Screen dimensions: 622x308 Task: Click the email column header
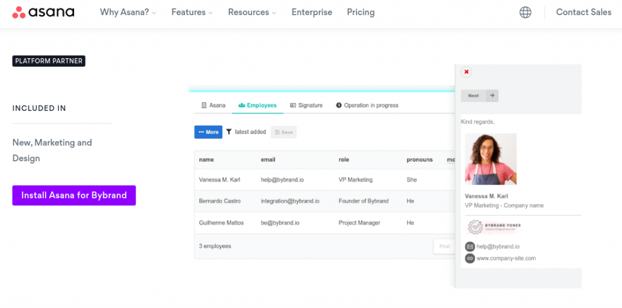(268, 159)
